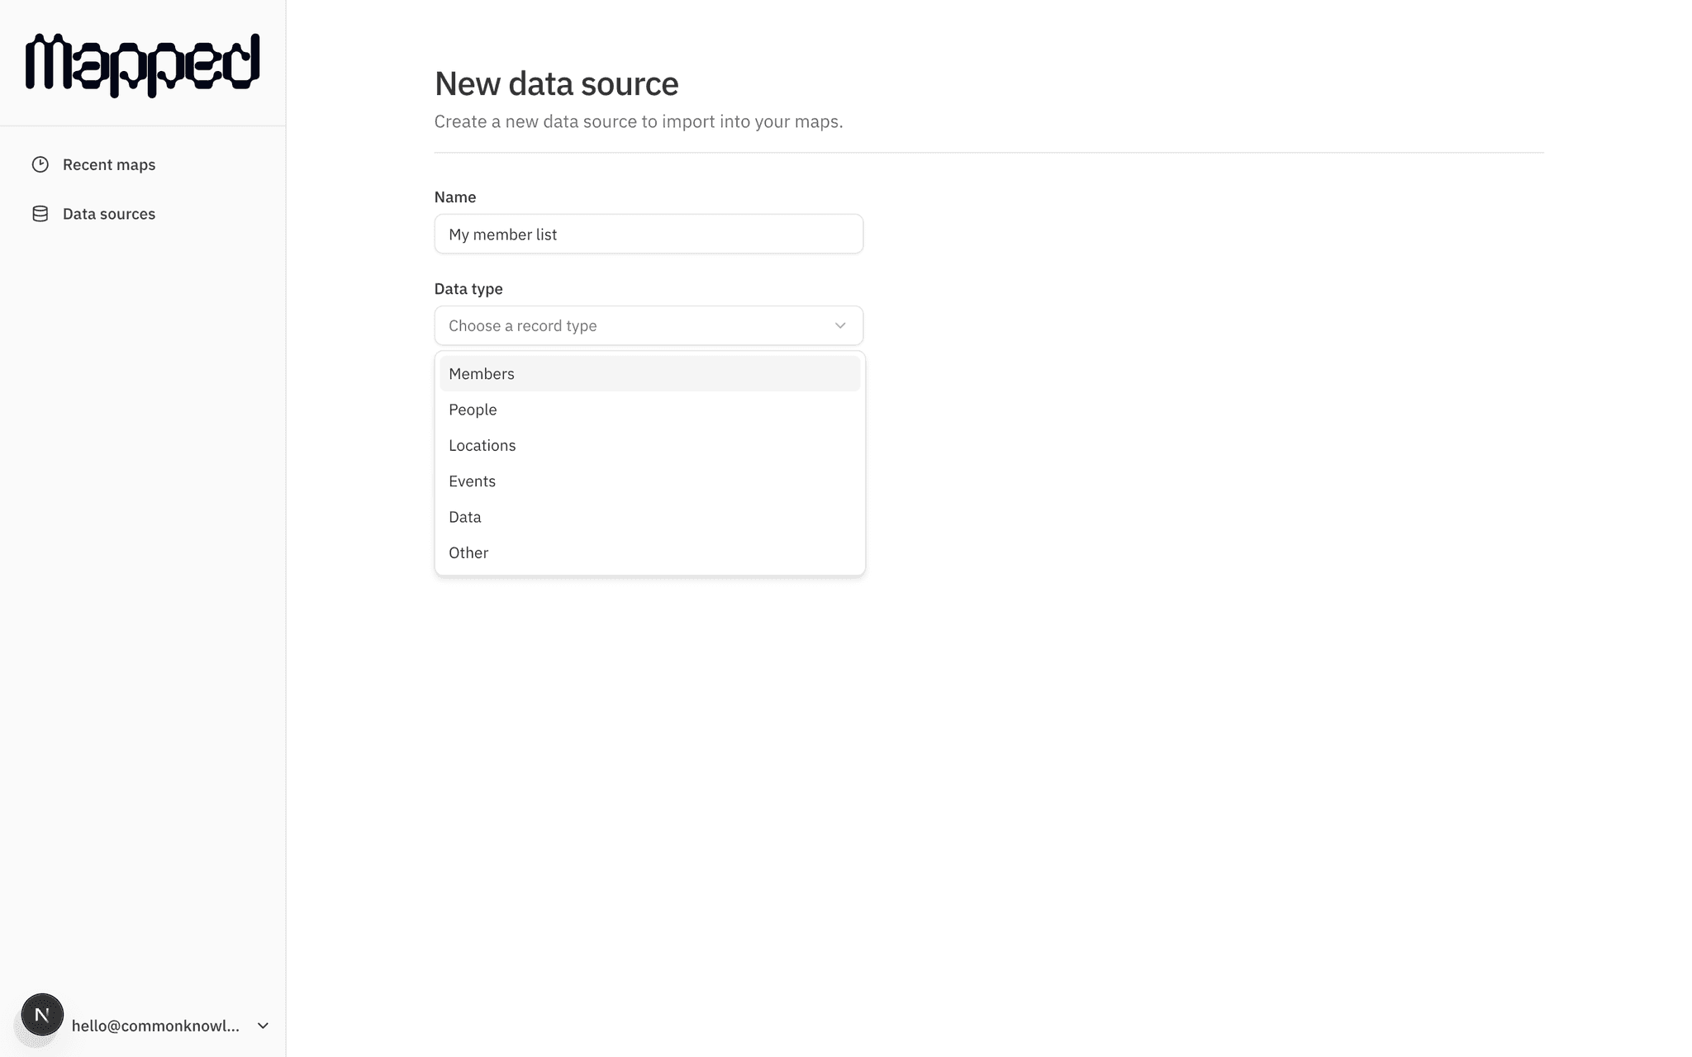Select Other from record types
Image resolution: width=1692 pixels, height=1057 pixels.
468,552
